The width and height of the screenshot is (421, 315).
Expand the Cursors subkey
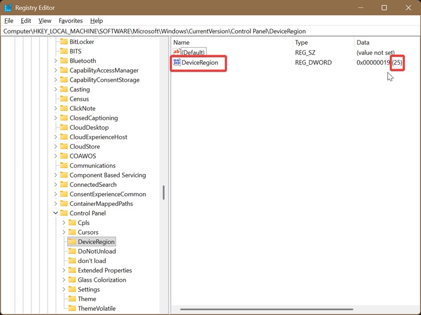[64, 232]
